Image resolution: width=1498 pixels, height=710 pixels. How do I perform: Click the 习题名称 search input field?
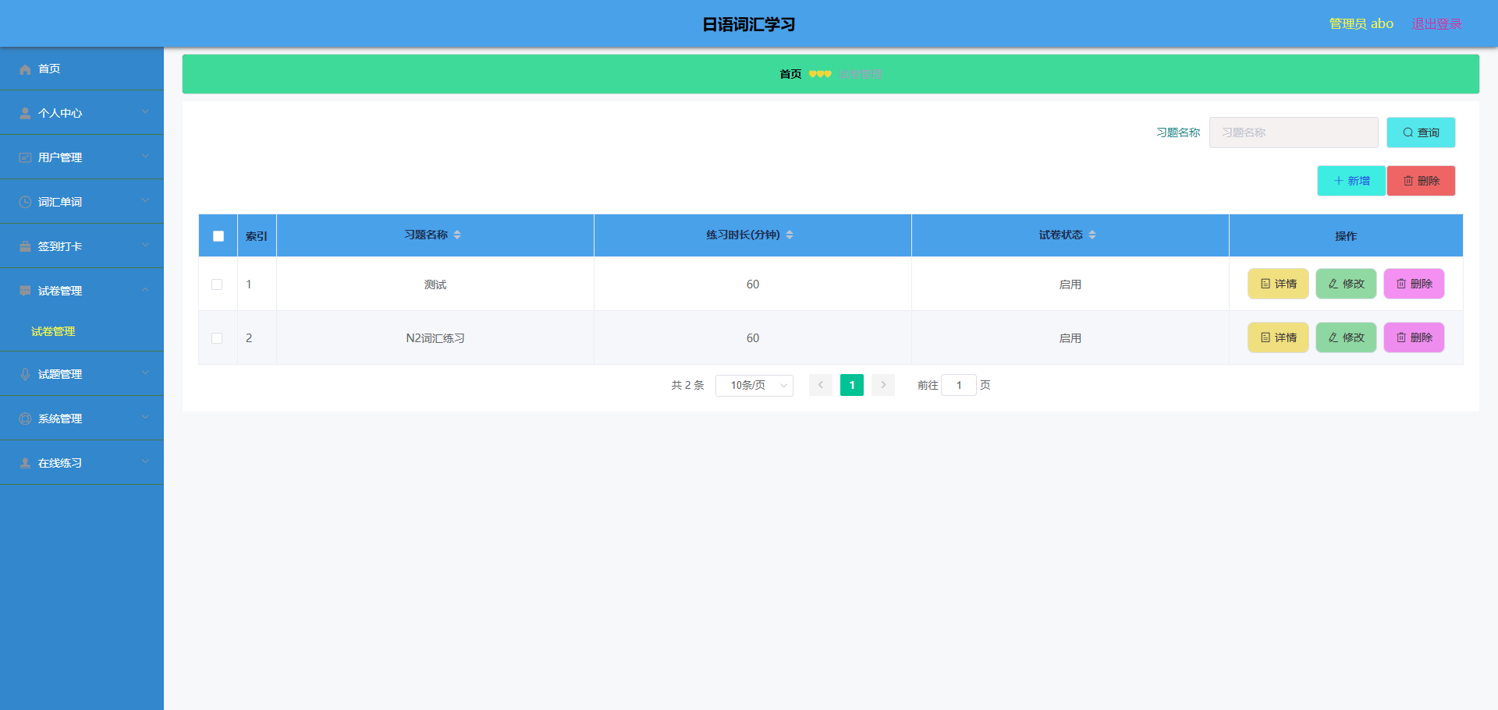pyautogui.click(x=1294, y=133)
